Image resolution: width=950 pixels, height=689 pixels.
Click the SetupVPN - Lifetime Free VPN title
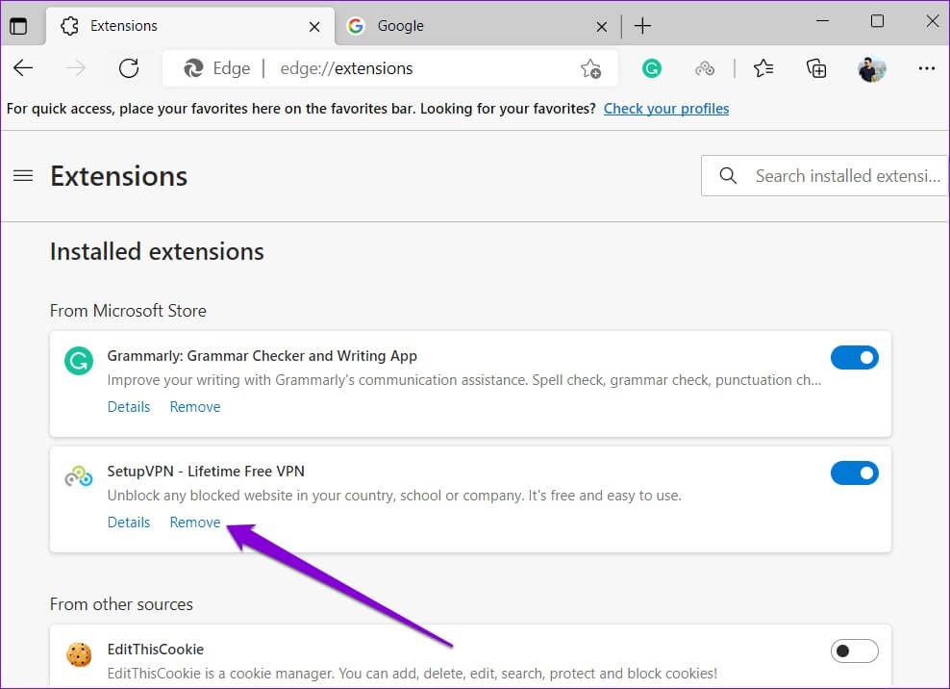coord(206,472)
